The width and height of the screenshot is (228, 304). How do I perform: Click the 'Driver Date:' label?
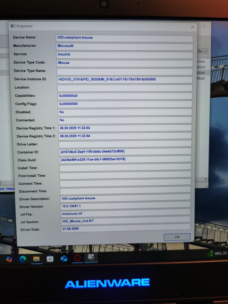click(x=30, y=230)
